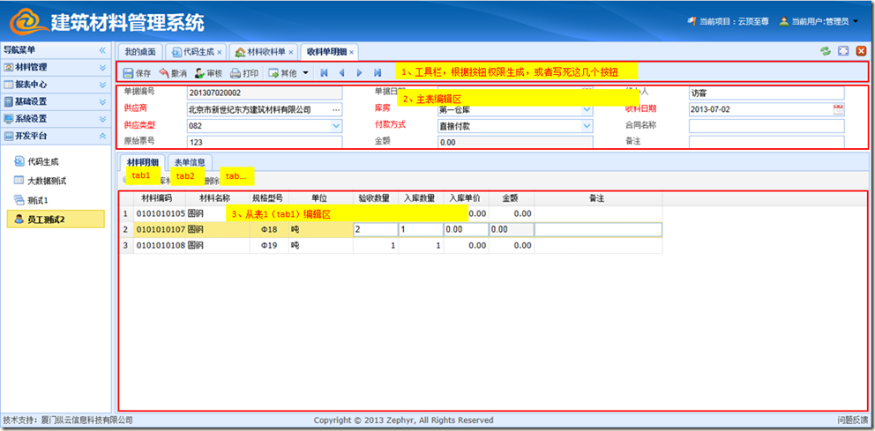The width and height of the screenshot is (875, 431).
Task: Click the green refresh icon at top right
Action: coord(825,52)
